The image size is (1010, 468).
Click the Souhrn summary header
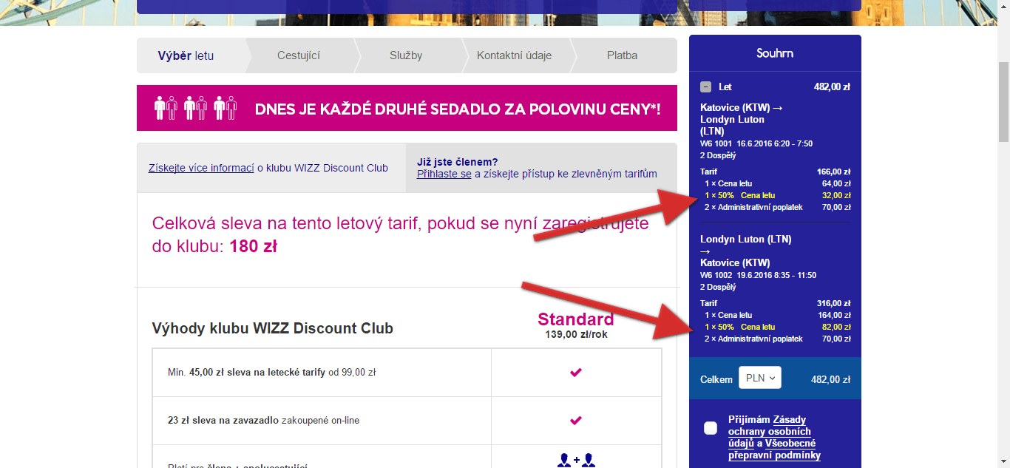pyautogui.click(x=775, y=53)
